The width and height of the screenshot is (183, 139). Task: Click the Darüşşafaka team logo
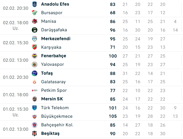(x=34, y=30)
